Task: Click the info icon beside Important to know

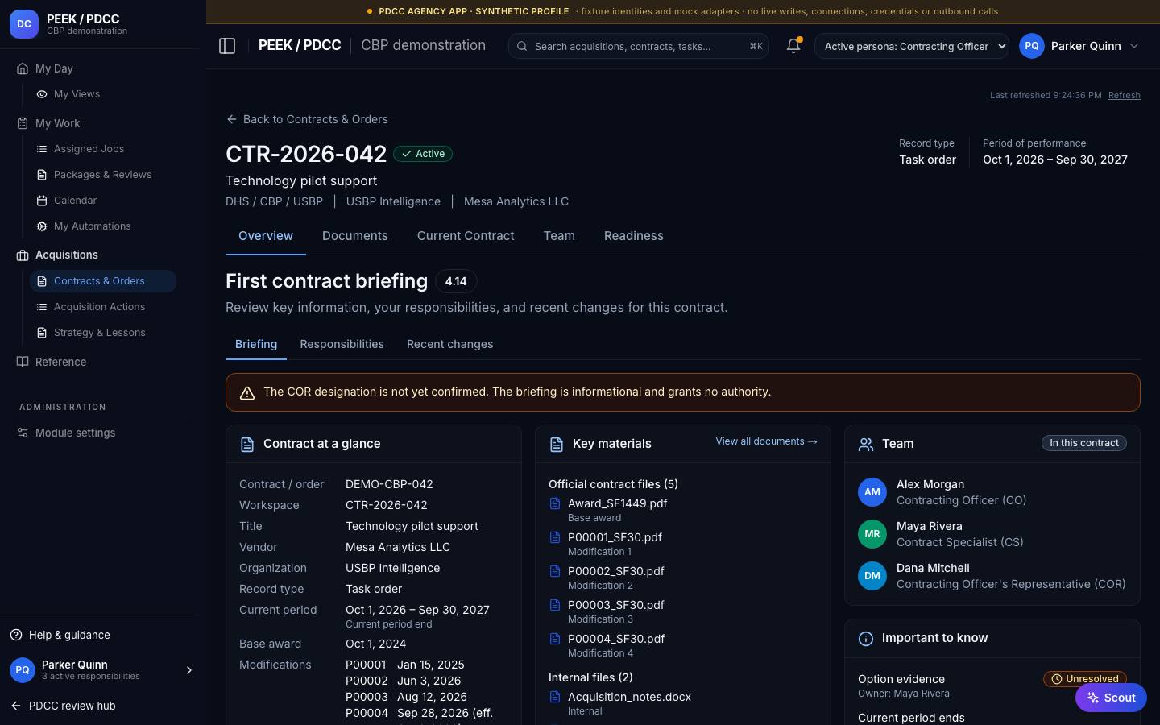Action: coord(866,639)
